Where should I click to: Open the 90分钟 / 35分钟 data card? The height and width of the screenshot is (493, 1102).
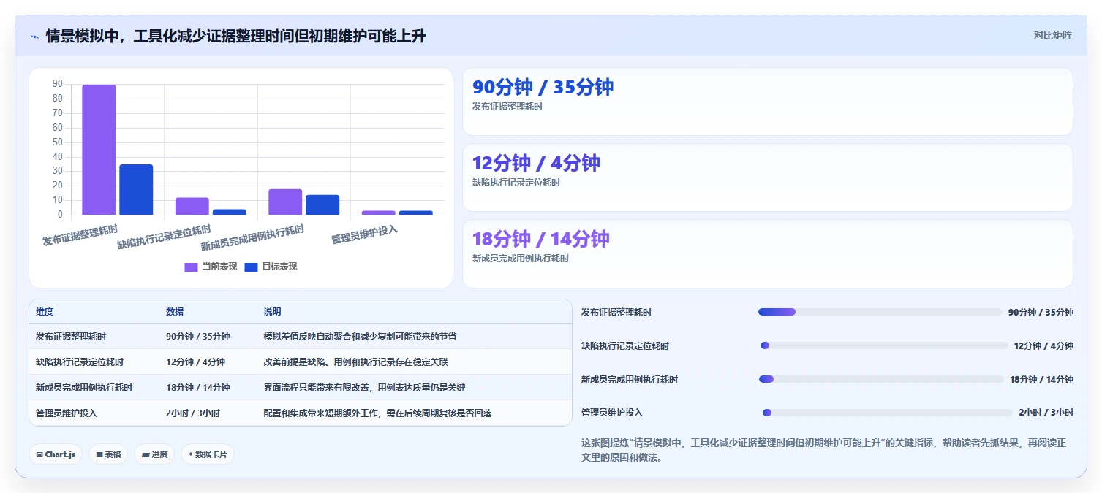point(767,102)
